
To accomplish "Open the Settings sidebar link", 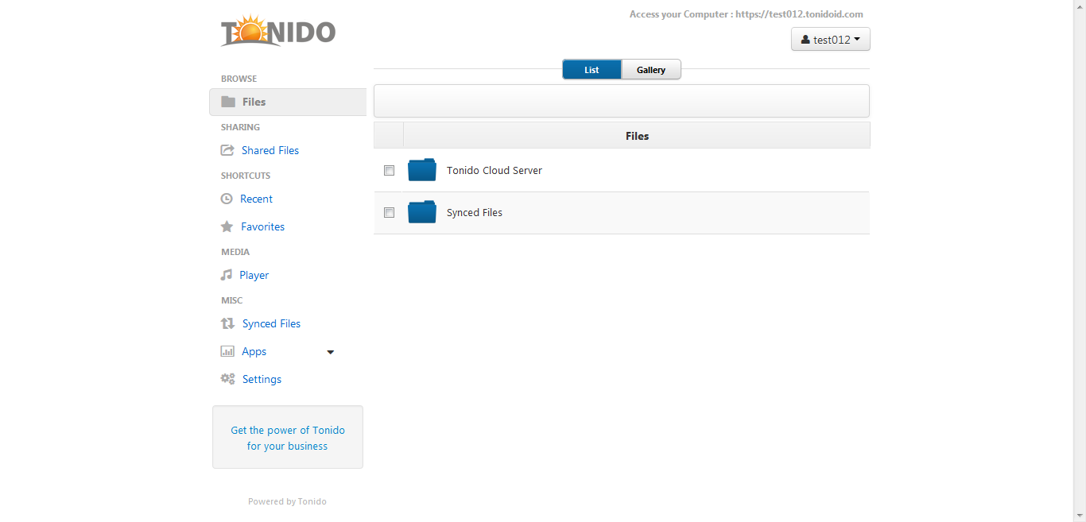I will [262, 379].
